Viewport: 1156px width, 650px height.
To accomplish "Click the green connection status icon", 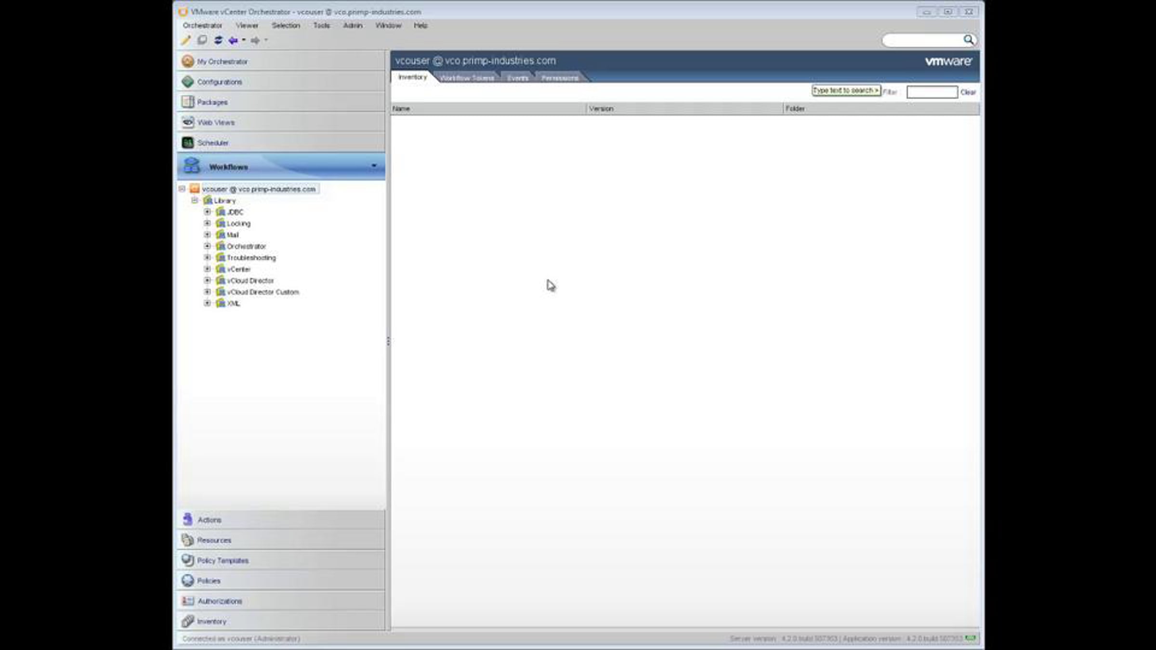I will point(970,638).
